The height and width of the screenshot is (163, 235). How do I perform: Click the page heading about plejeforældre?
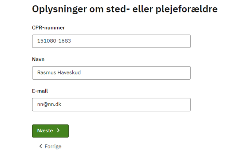coord(125,9)
